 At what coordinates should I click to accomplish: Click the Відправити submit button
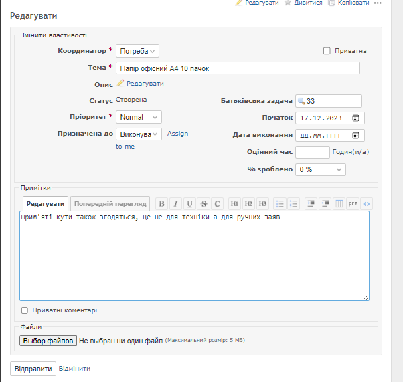click(x=33, y=369)
